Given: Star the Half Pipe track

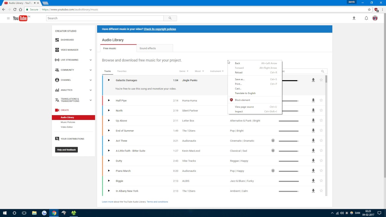Looking at the screenshot, I should coord(321,100).
